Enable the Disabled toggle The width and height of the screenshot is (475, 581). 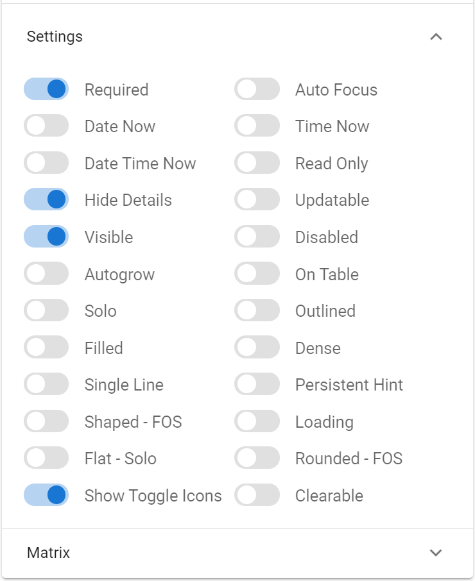[257, 237]
